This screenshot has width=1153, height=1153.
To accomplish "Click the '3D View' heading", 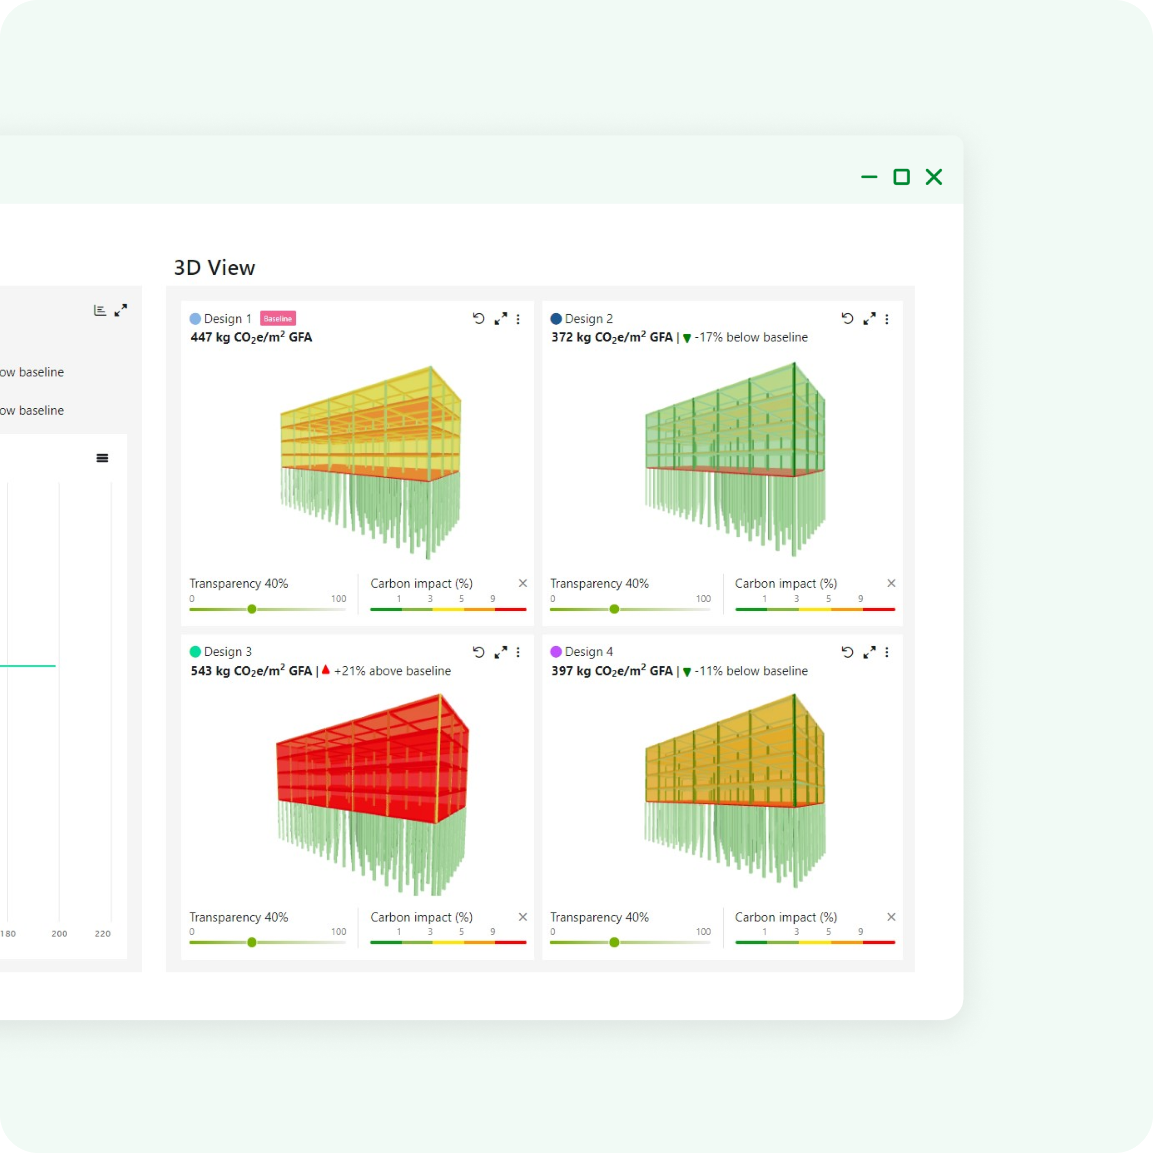I will [x=214, y=268].
